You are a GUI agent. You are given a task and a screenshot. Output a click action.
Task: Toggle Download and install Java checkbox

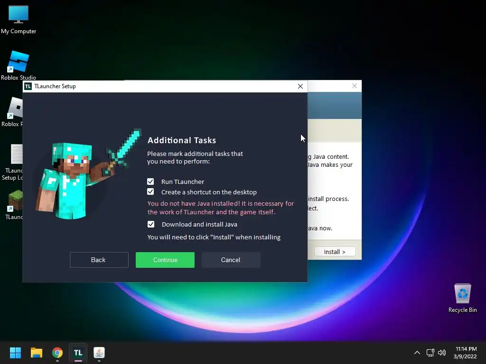click(151, 224)
